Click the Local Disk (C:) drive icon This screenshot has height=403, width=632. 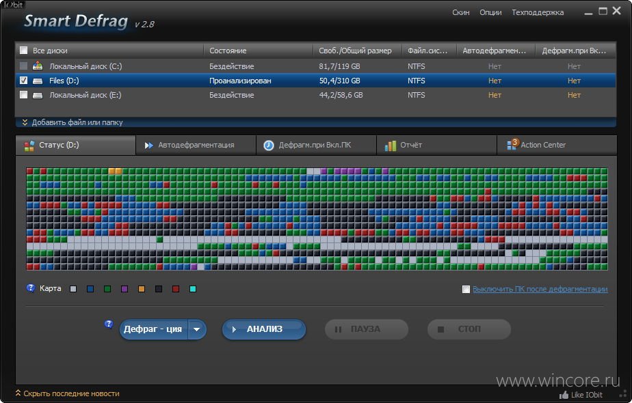[38, 66]
